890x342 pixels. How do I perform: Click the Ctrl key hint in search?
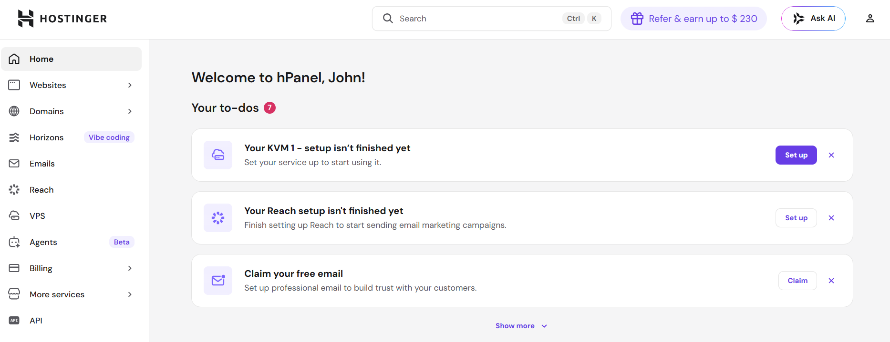pyautogui.click(x=573, y=19)
